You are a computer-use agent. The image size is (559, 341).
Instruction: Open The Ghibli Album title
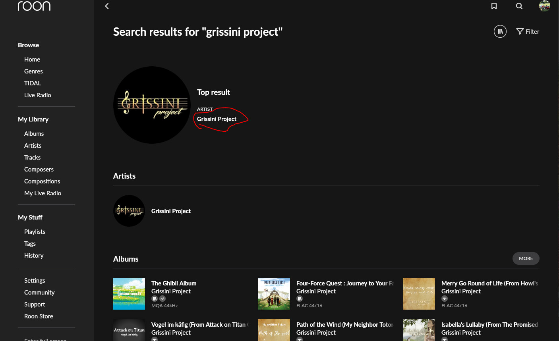[174, 283]
